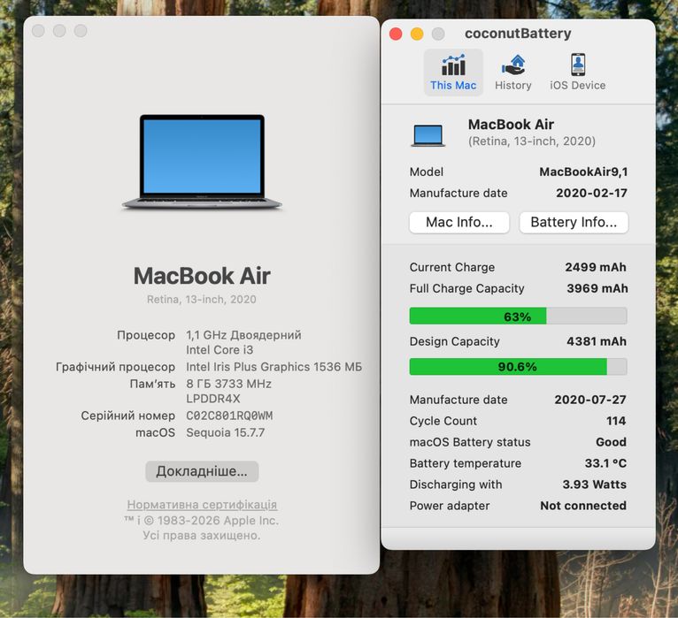Image resolution: width=678 pixels, height=618 pixels.
Task: Click the Discharging with 3.93 Watts value
Action: point(595,484)
